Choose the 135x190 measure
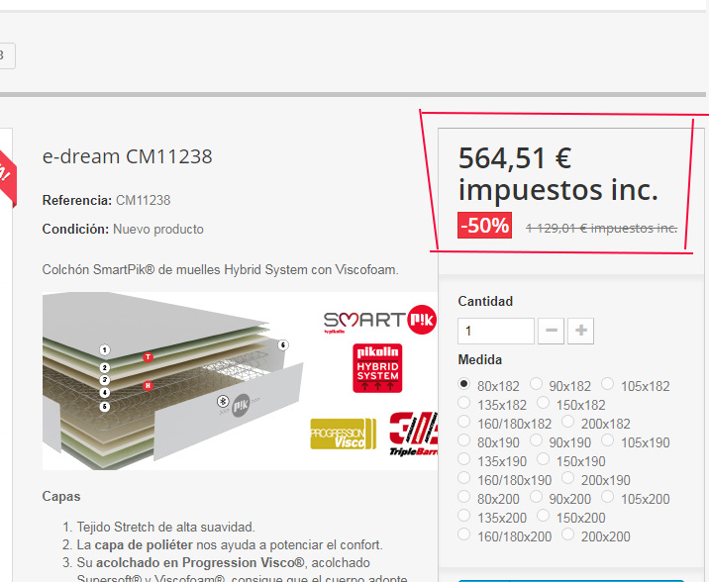The image size is (709, 582). tap(464, 458)
